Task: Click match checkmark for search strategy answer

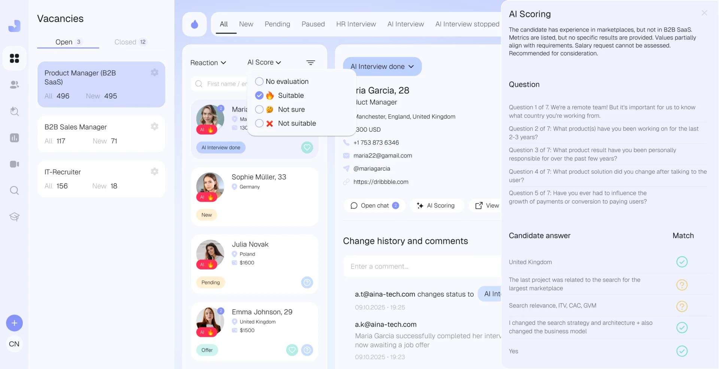Action: (x=682, y=327)
